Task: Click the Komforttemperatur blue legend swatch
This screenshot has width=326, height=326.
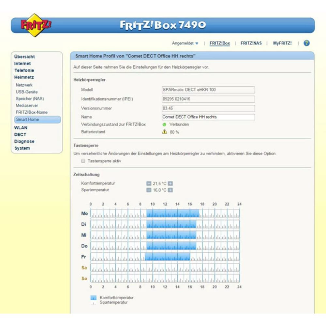Action: tap(94, 298)
